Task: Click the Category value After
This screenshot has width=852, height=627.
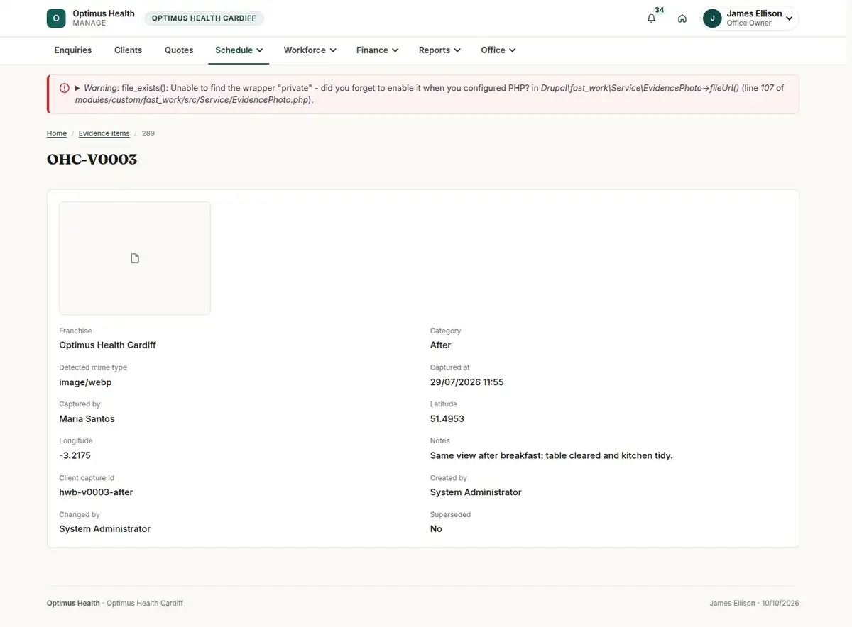Action: click(441, 345)
